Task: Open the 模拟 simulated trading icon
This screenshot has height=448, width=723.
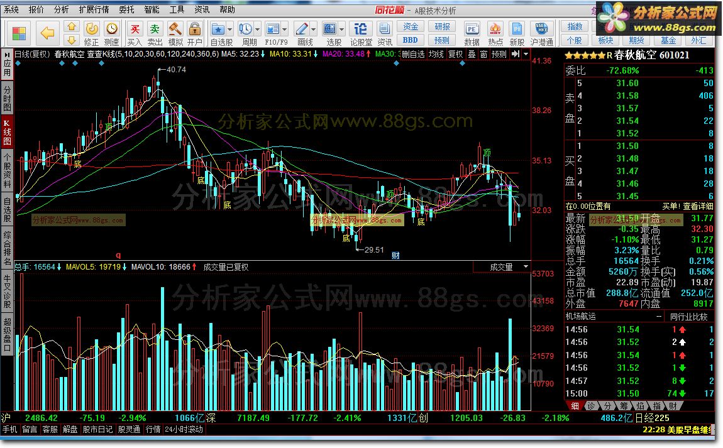Action: (175, 34)
